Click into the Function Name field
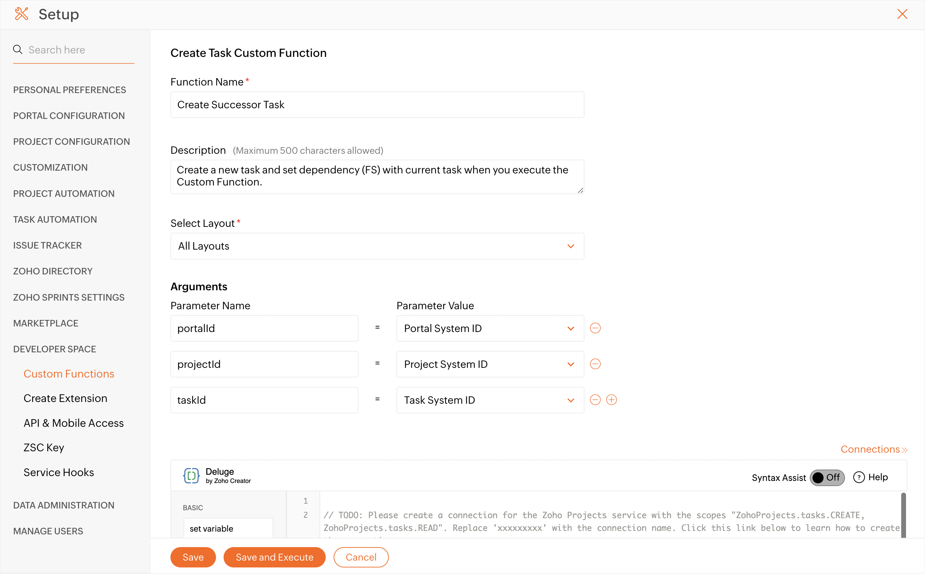Screen dimensions: 925x574 tap(377, 105)
